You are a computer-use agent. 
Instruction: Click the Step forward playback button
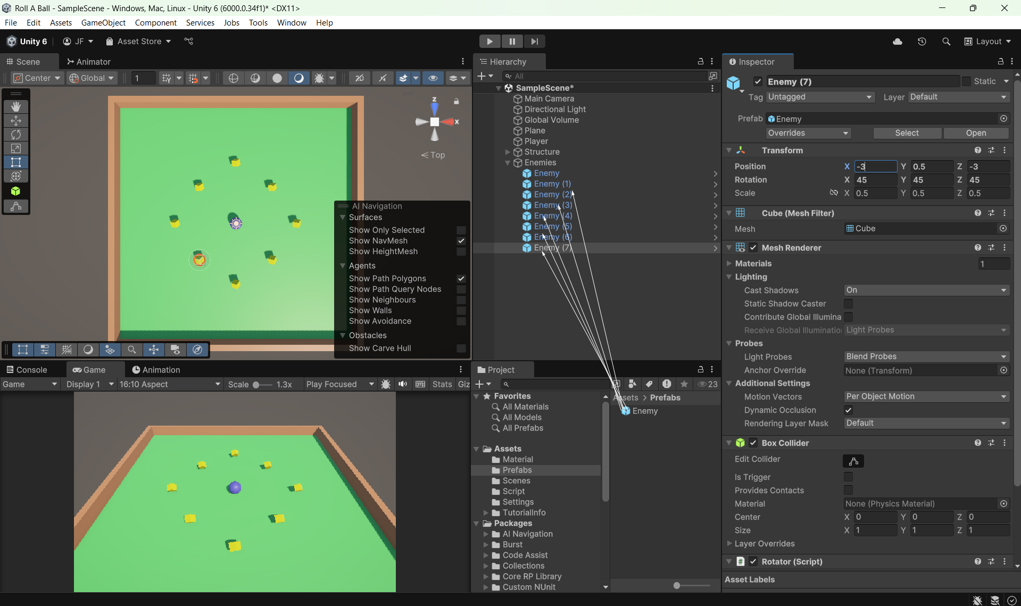click(x=534, y=41)
